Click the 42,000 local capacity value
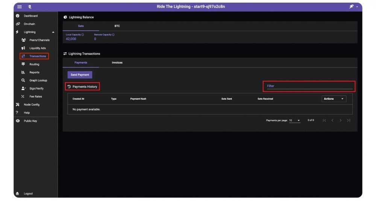376x201 pixels. point(71,39)
